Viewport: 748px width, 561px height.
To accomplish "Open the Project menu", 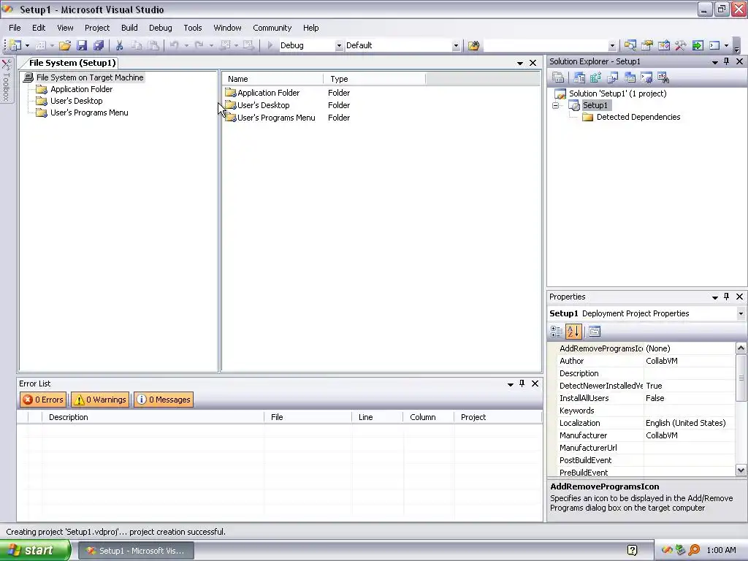I will [97, 28].
